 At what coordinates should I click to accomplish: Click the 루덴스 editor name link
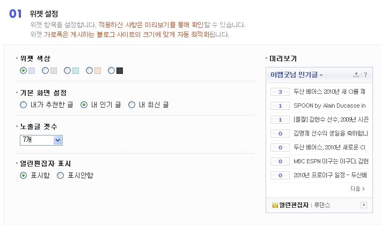[322, 205]
